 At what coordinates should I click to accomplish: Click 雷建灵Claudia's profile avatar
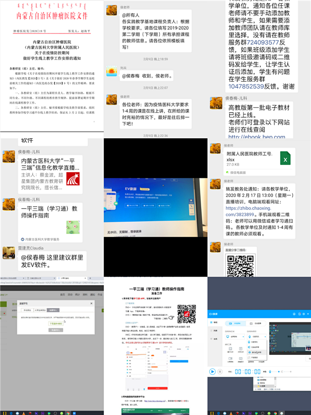tap(9, 253)
